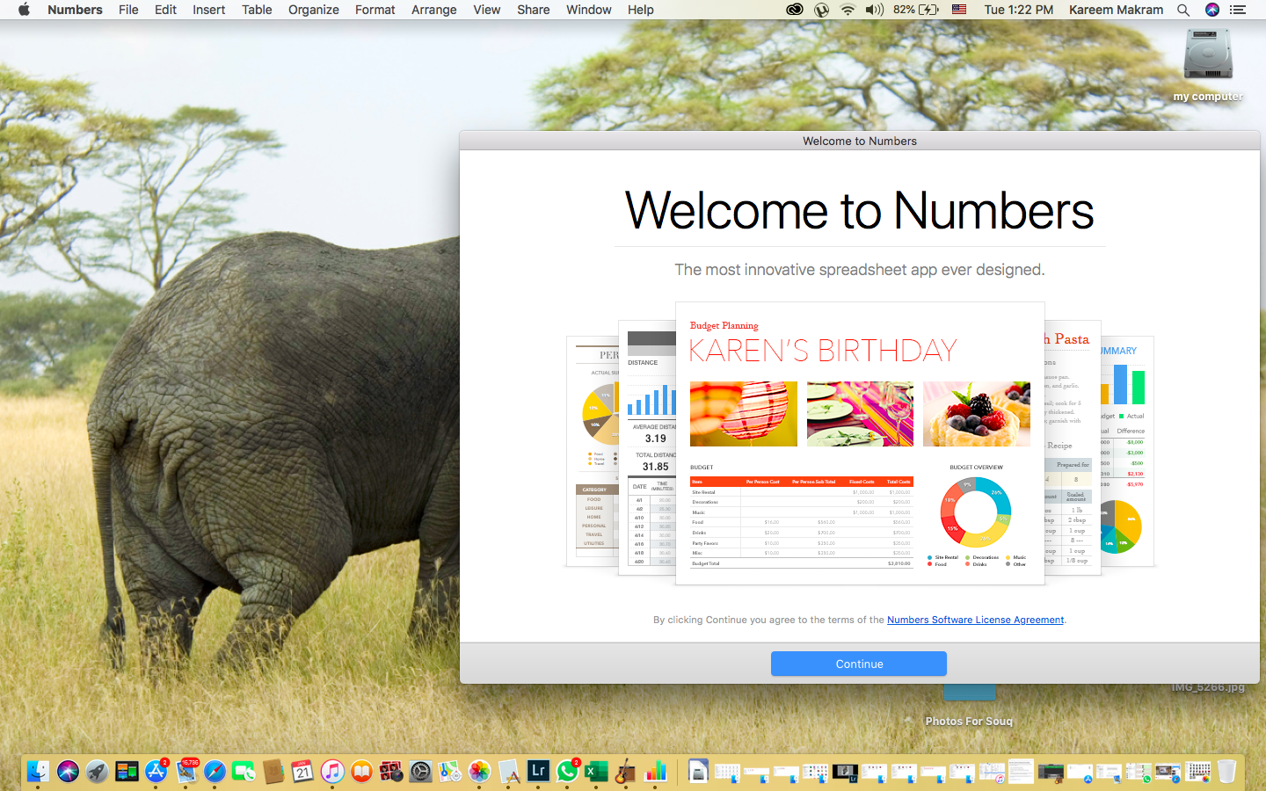Open Spotlight search magnifier

click(x=1183, y=10)
